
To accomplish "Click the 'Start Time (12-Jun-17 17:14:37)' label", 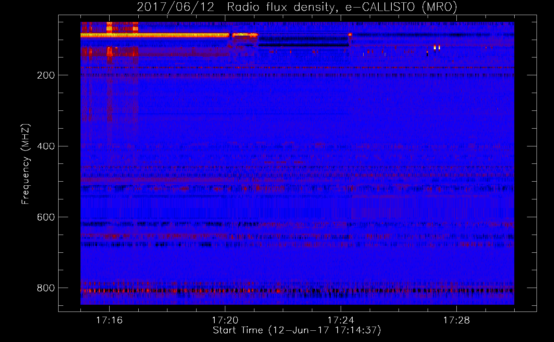I will (297, 330).
